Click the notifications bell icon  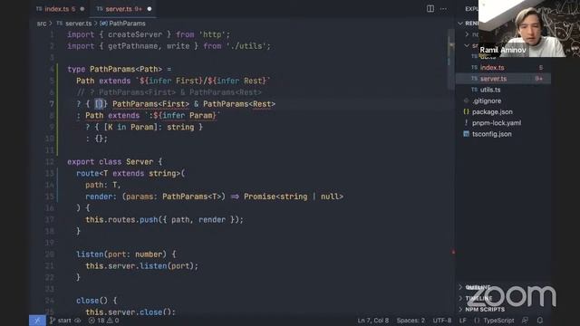[x=540, y=321]
